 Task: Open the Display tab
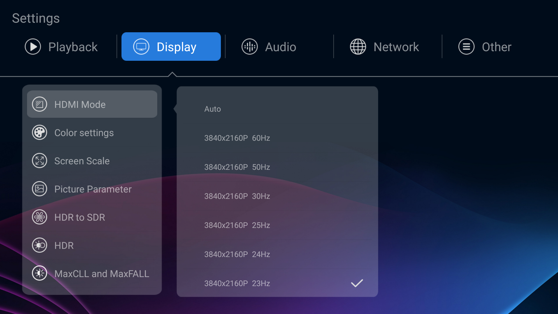[x=171, y=47]
